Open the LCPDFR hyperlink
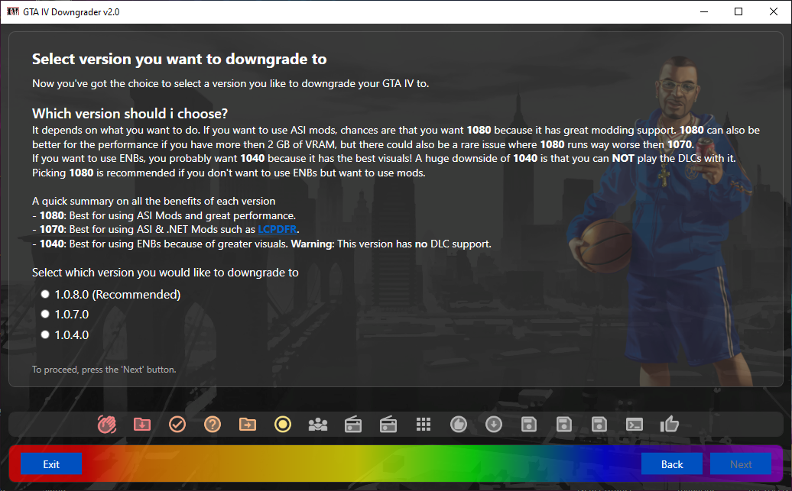The image size is (792, 491). point(277,229)
